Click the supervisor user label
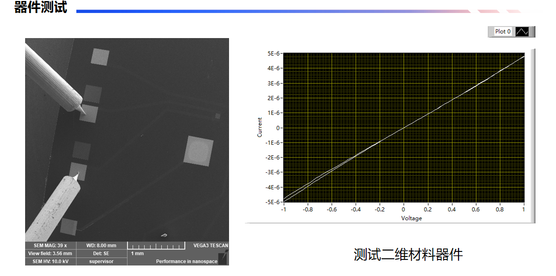This screenshot has width=556, height=276. point(101,261)
